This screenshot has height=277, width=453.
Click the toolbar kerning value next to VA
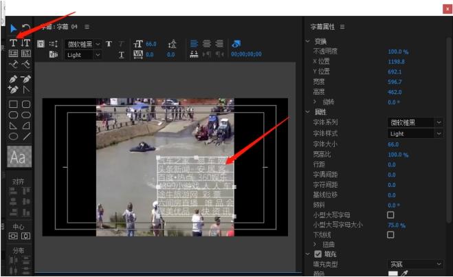(x=150, y=54)
